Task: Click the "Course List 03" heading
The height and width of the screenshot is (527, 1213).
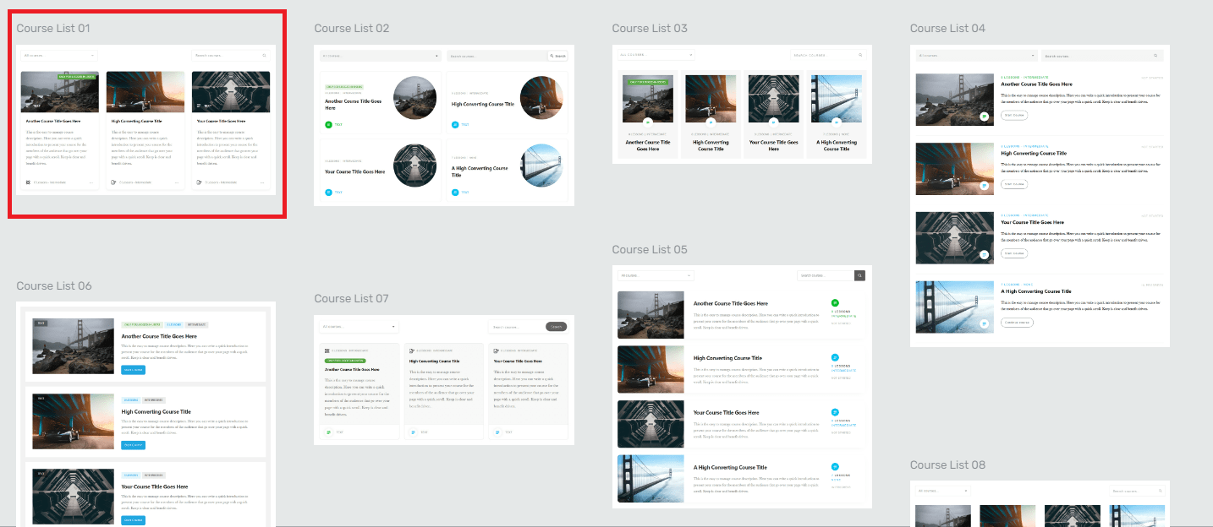Action: 650,28
